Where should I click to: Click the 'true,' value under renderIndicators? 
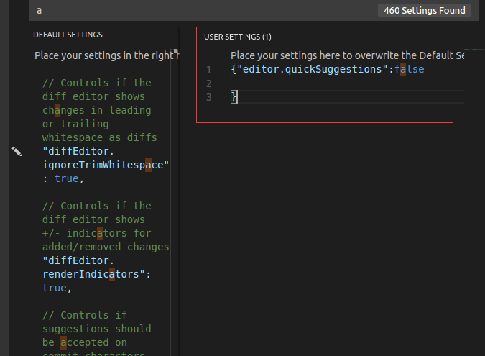[57, 288]
